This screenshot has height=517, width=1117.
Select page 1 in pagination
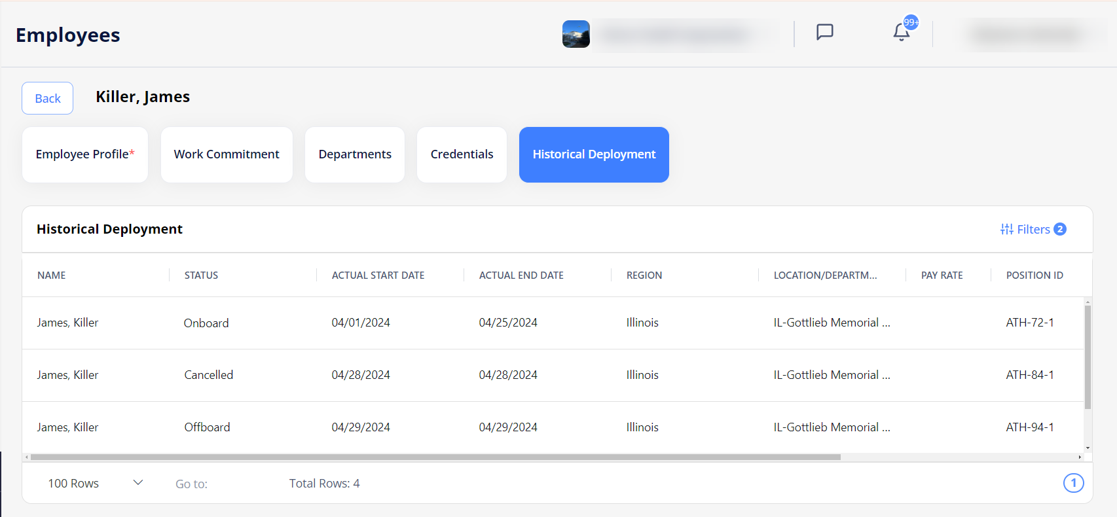pos(1073,483)
